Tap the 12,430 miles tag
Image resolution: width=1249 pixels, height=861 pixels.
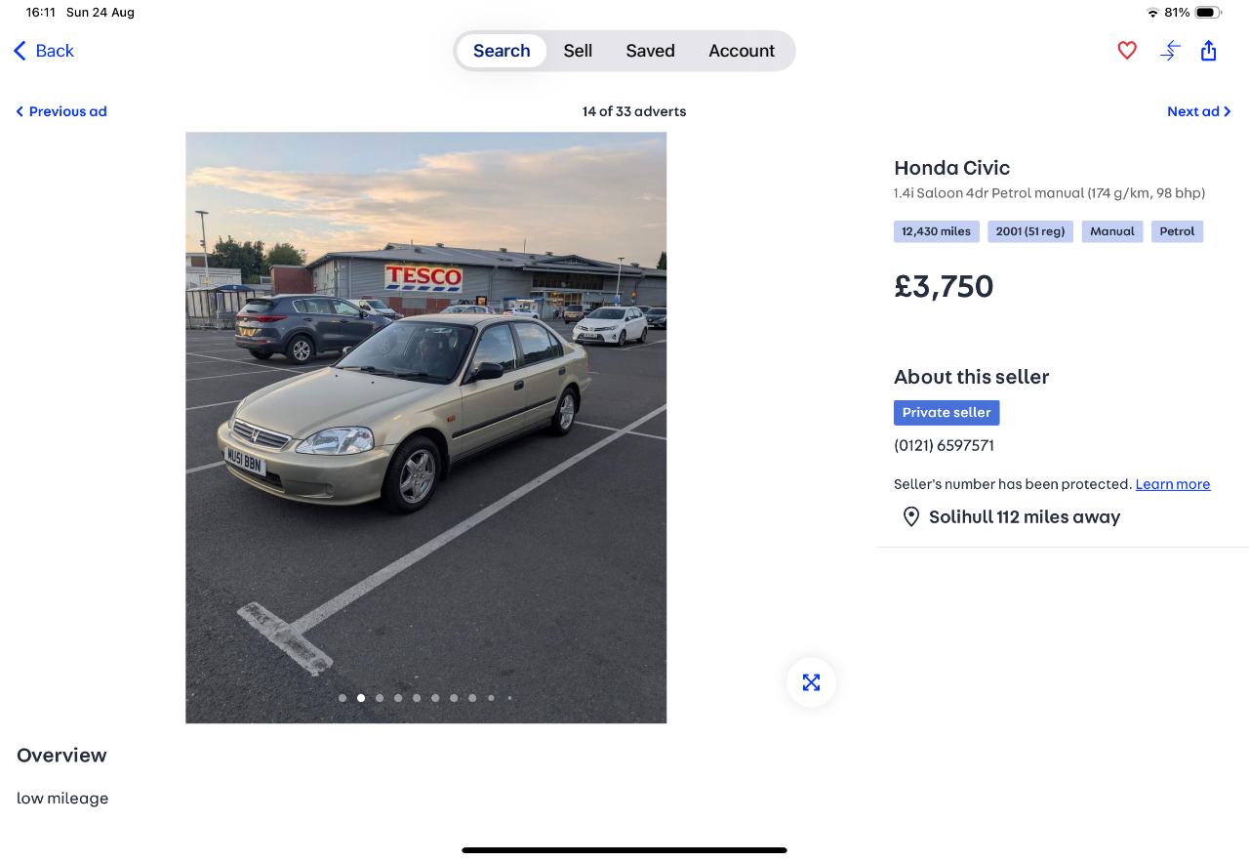pyautogui.click(x=936, y=231)
